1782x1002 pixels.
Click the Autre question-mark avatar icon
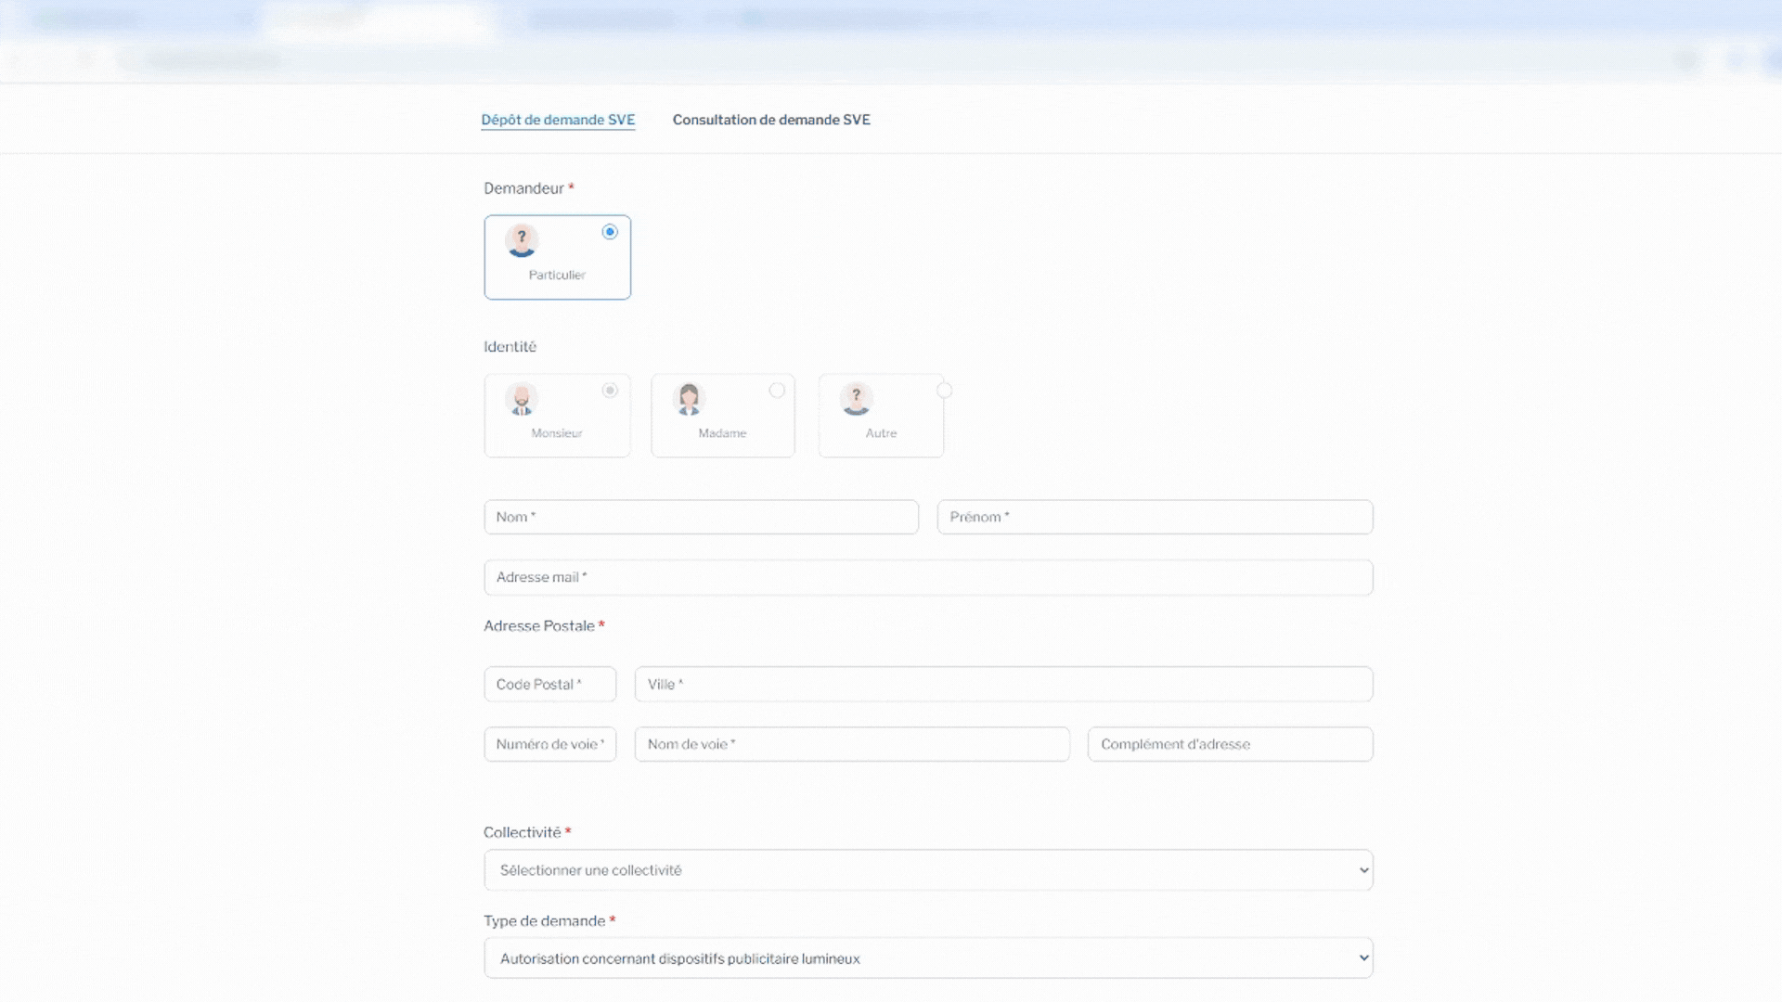pos(856,399)
